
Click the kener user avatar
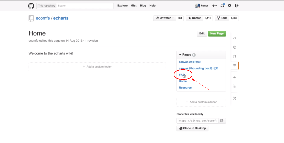(197, 6)
